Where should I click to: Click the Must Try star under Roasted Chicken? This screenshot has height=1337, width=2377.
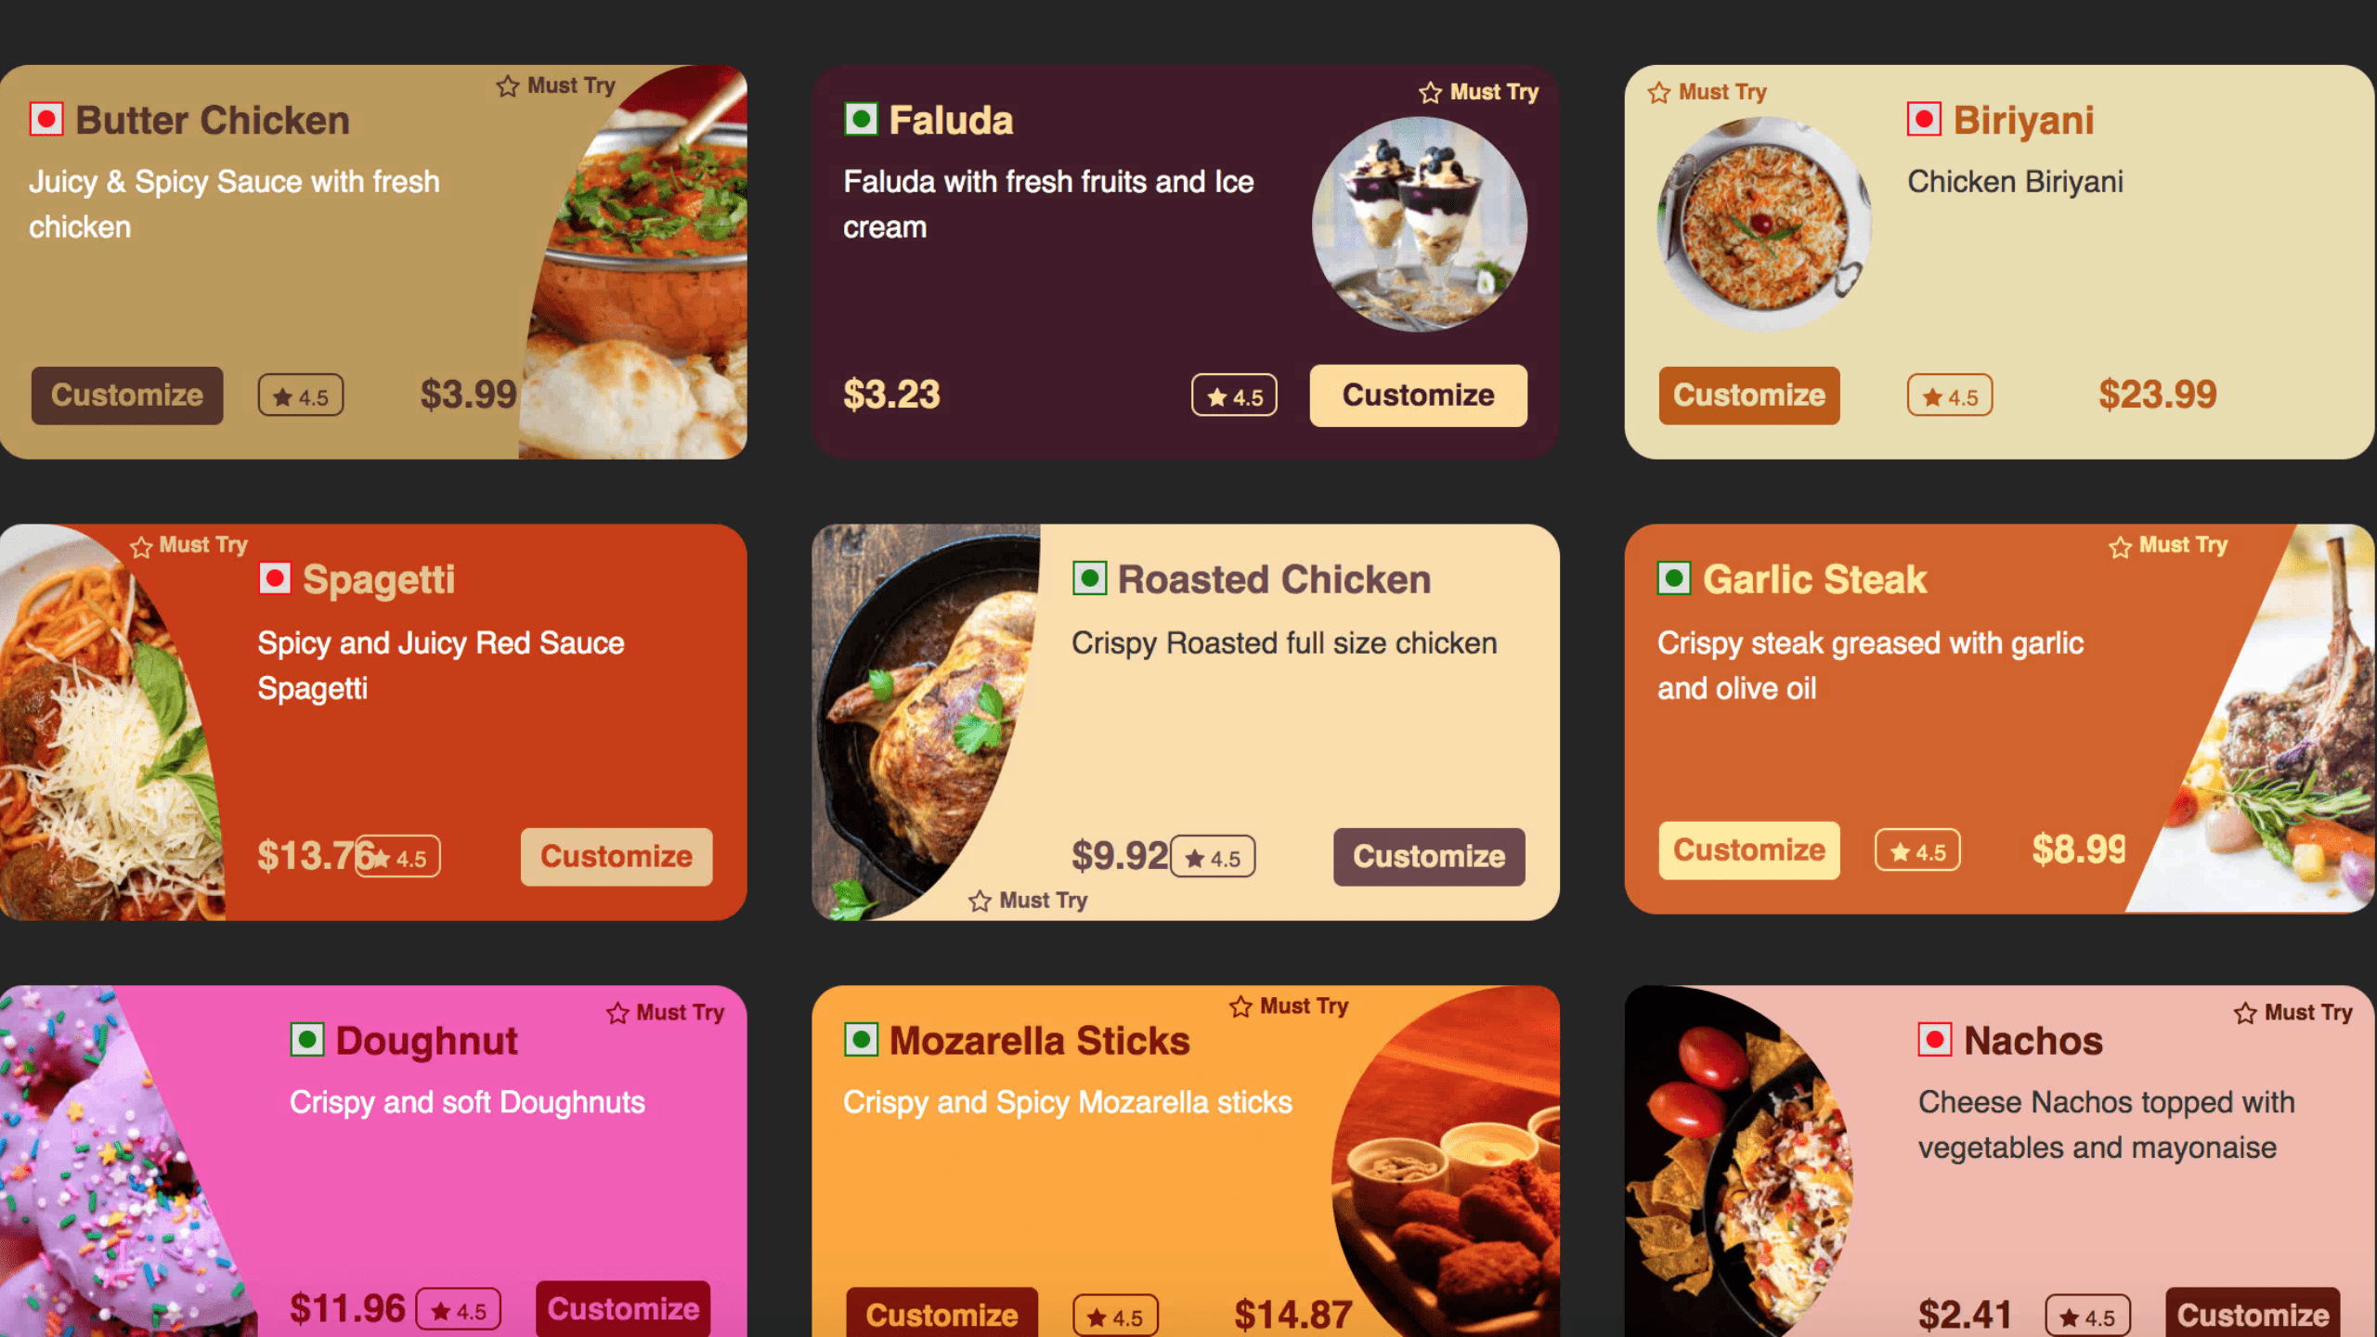click(980, 901)
